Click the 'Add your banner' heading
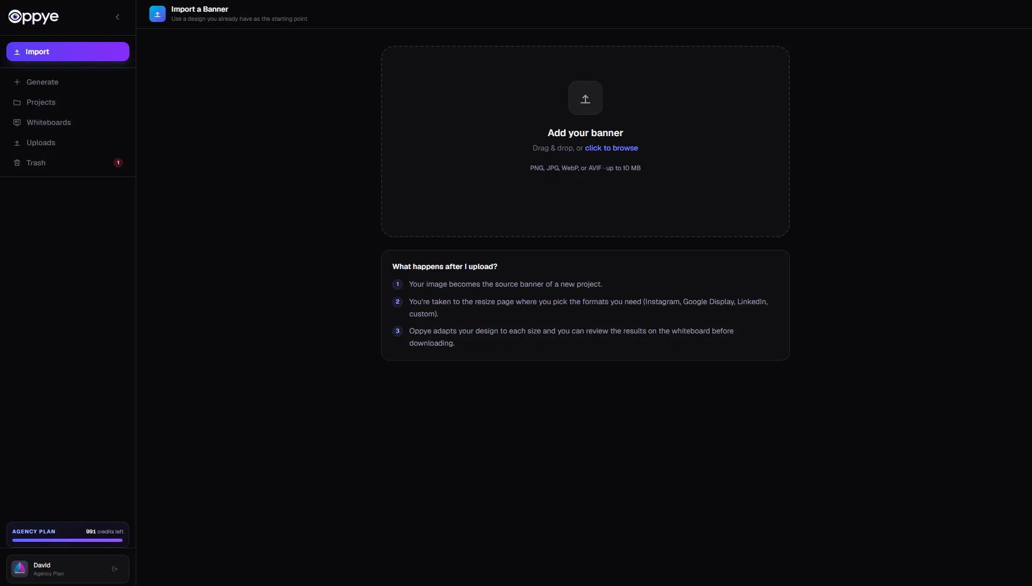The width and height of the screenshot is (1032, 586). [585, 133]
